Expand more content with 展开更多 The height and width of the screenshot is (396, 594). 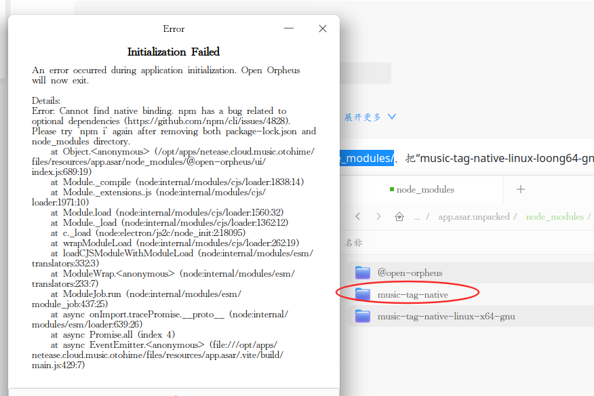(x=370, y=117)
